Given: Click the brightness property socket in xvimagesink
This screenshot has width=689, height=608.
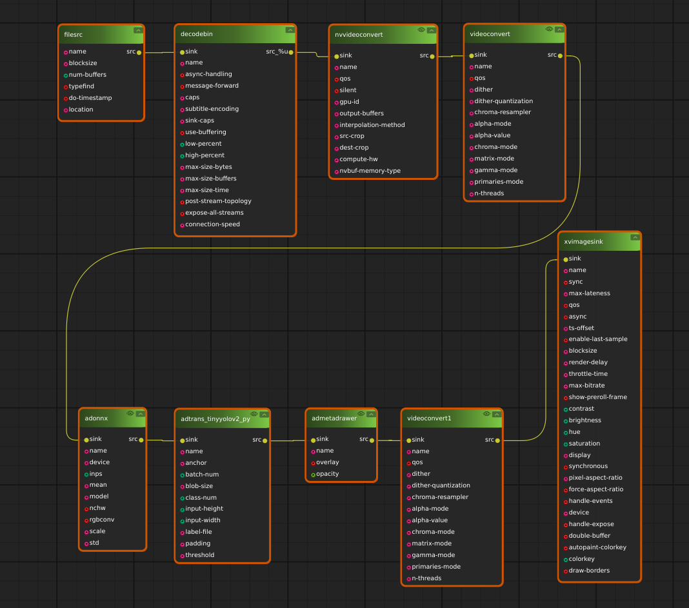Looking at the screenshot, I should (566, 421).
